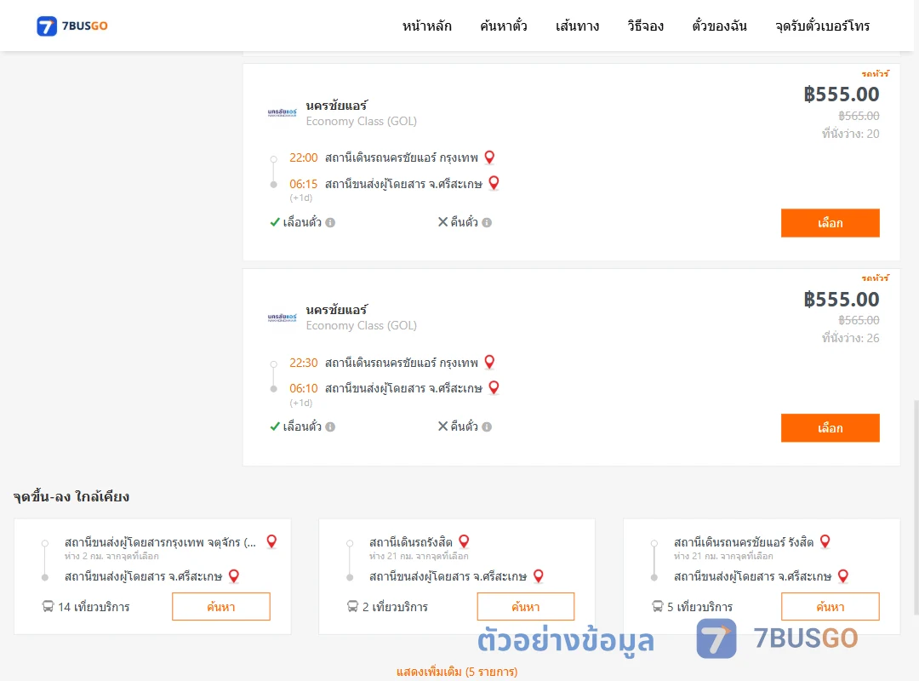Image resolution: width=919 pixels, height=681 pixels.
Task: Click Nakhonchai Air logo on 22:00 trip
Action: click(x=282, y=112)
